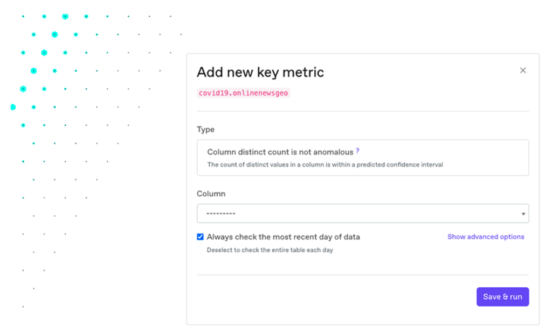The height and width of the screenshot is (334, 552).
Task: Click the Column dropdown caret arrow
Action: [523, 214]
